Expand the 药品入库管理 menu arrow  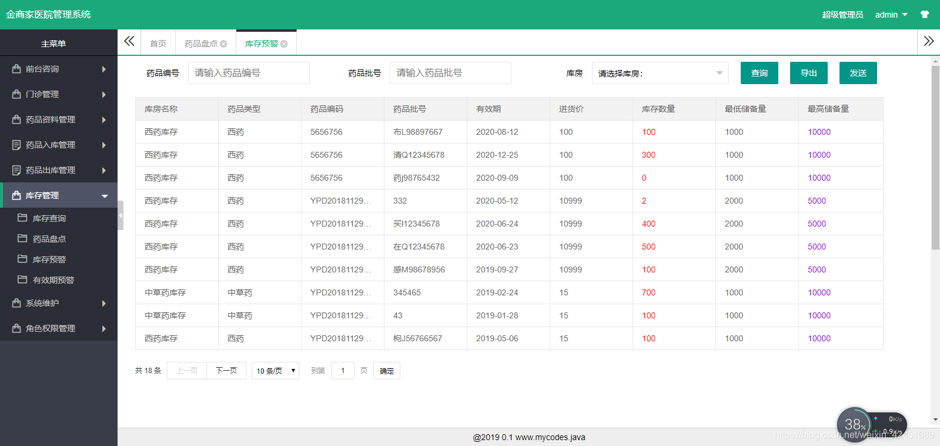[104, 145]
